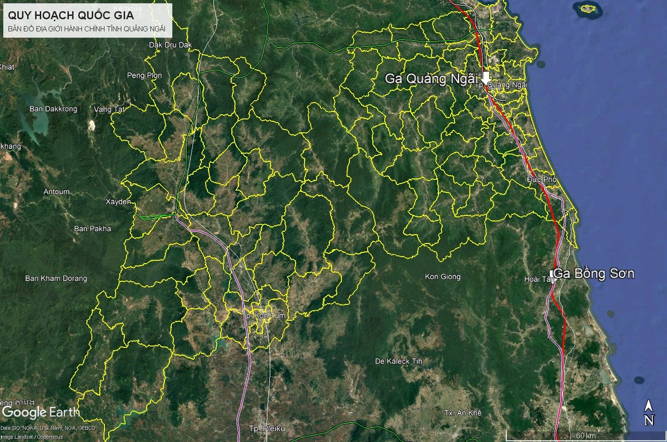Image resolution: width=667 pixels, height=442 pixels.
Task: Click the north arrow compass icon
Action: 649,413
